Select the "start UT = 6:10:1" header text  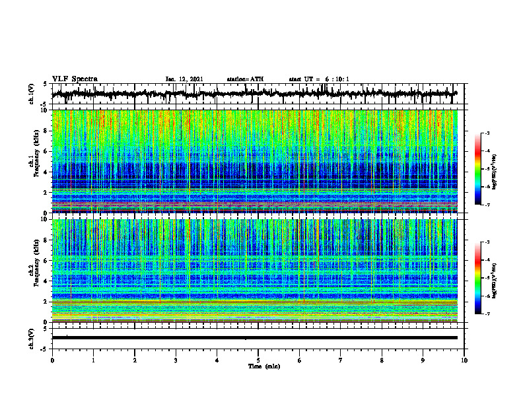click(x=318, y=79)
